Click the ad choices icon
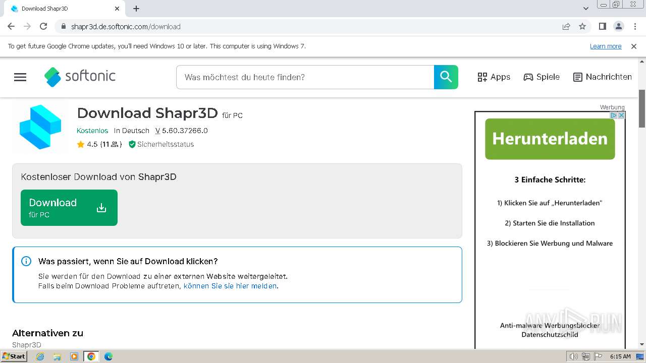The image size is (646, 363). tap(614, 115)
